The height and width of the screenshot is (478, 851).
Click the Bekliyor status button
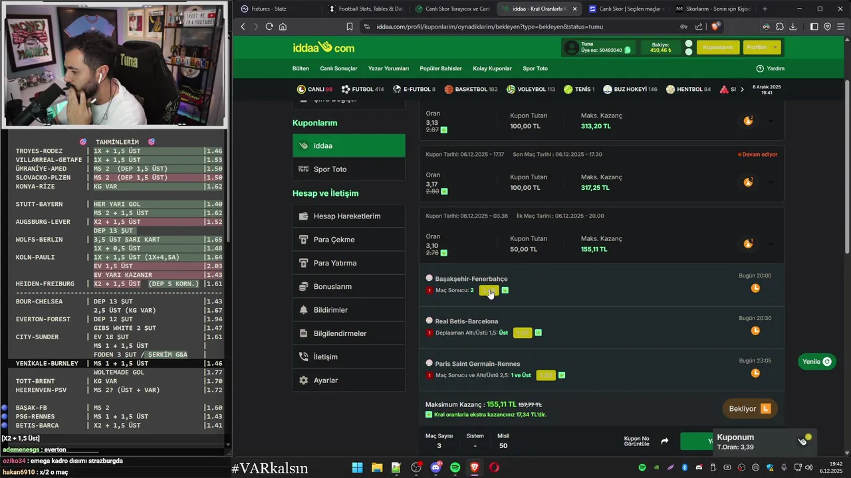749,408
